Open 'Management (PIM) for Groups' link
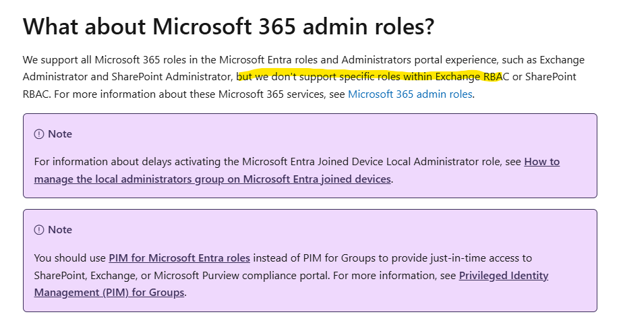Image resolution: width=623 pixels, height=329 pixels. tap(109, 293)
